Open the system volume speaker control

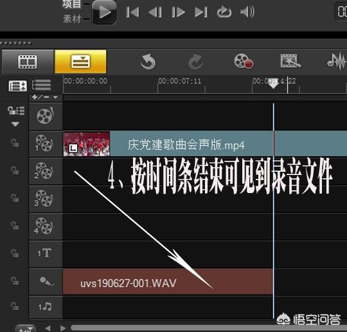point(247,12)
